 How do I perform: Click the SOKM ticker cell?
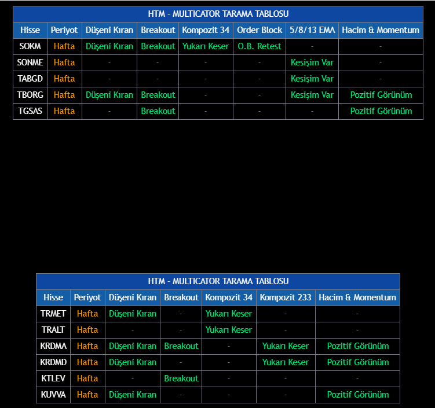pyautogui.click(x=30, y=46)
